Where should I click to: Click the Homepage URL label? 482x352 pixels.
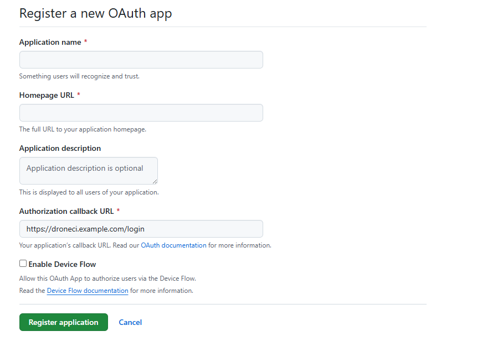(x=47, y=94)
